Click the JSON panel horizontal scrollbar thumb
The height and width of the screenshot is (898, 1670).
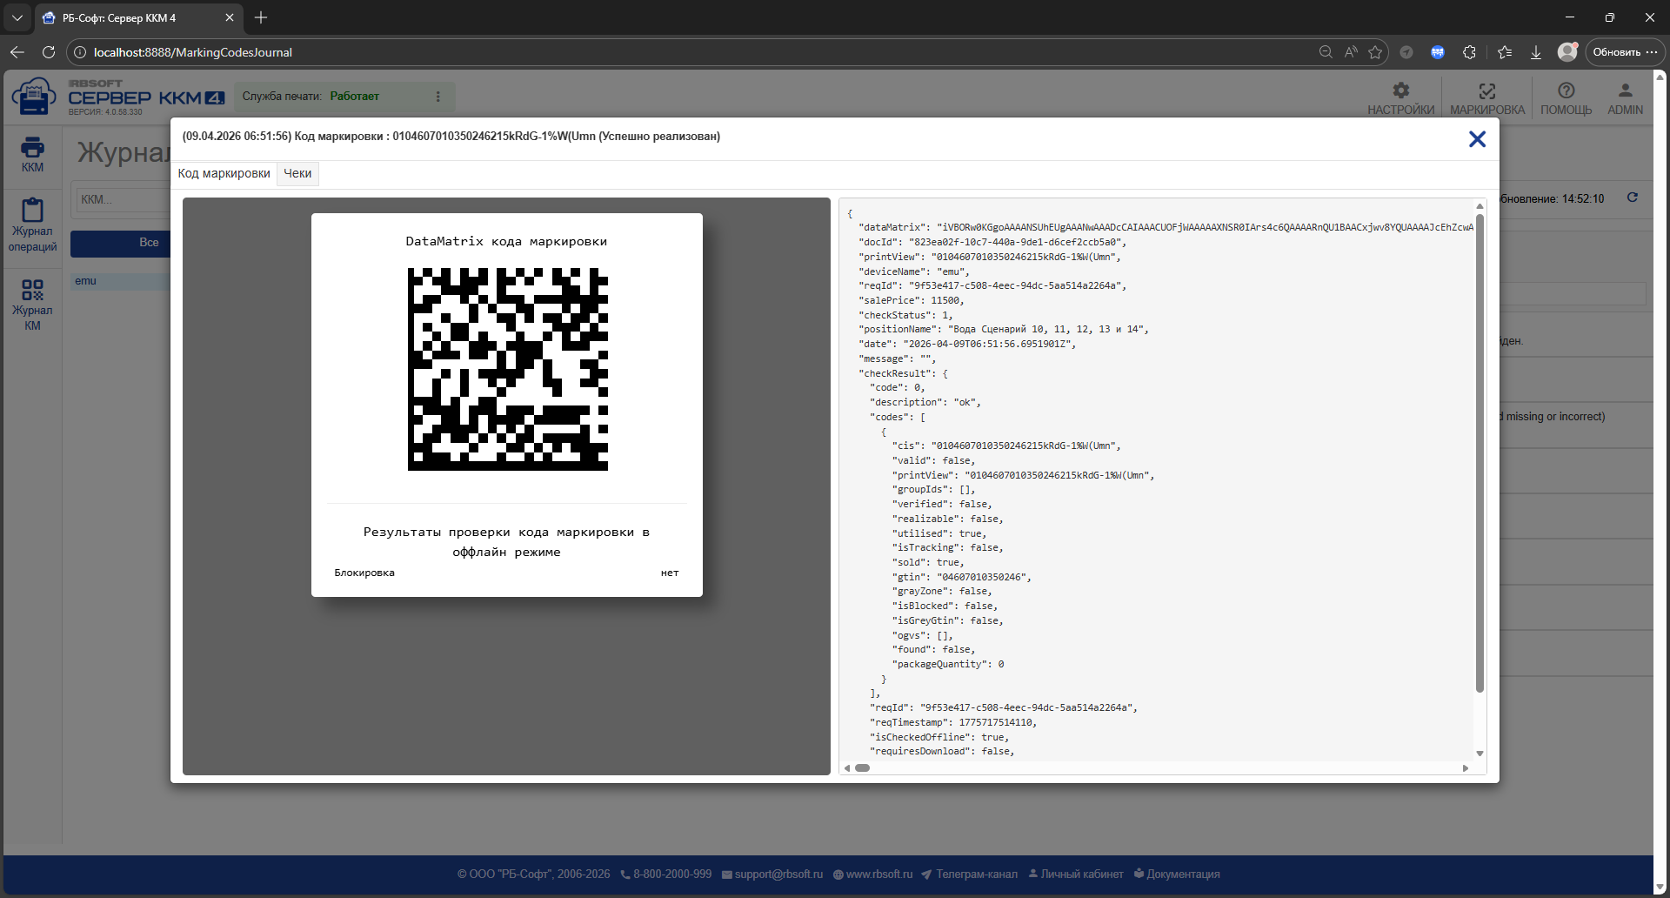pos(862,767)
